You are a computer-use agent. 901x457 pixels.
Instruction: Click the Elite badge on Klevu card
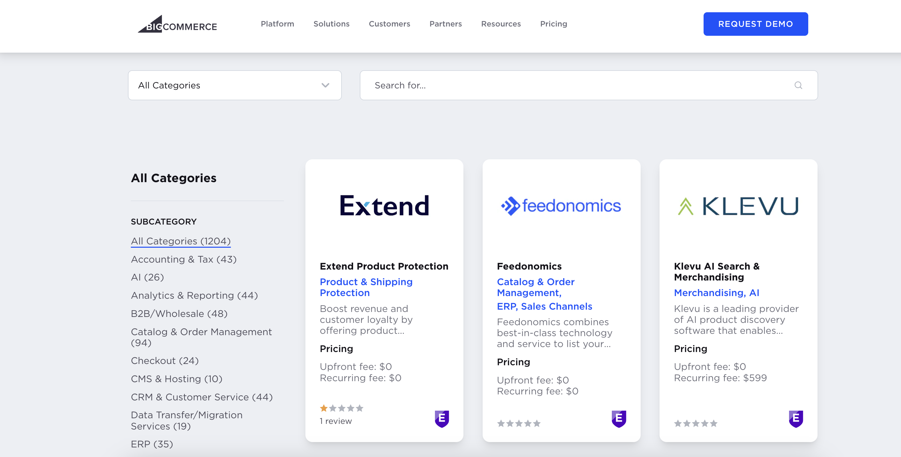(796, 419)
